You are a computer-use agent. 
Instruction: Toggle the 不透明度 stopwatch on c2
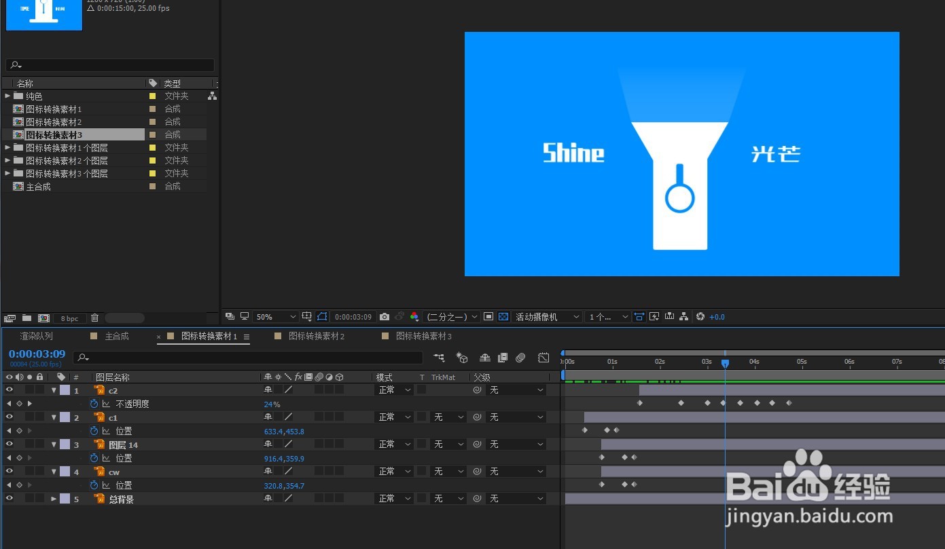pos(94,404)
